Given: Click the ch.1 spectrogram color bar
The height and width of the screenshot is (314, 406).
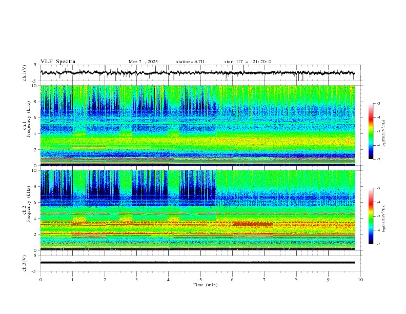Looking at the screenshot, I should click(x=371, y=131).
